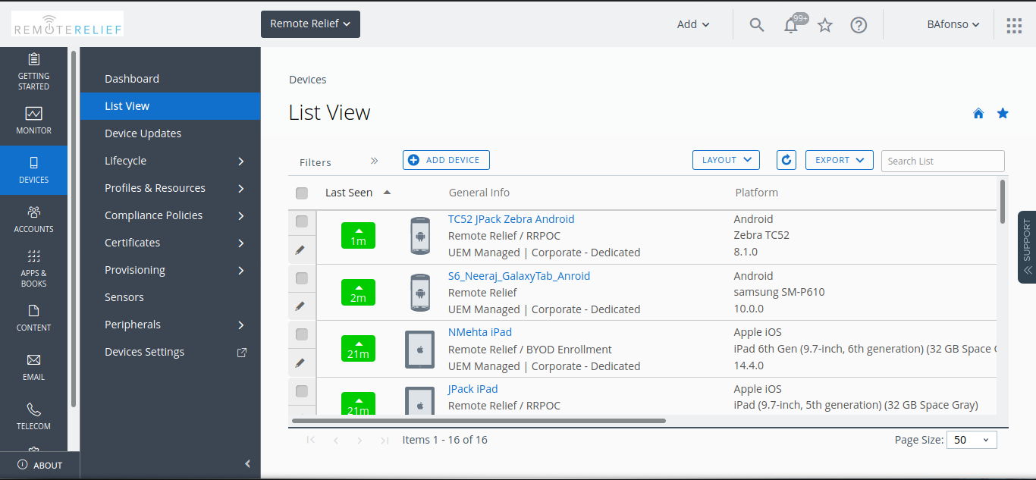Click the refresh list icon
Viewport: 1036px width, 480px height.
(786, 160)
